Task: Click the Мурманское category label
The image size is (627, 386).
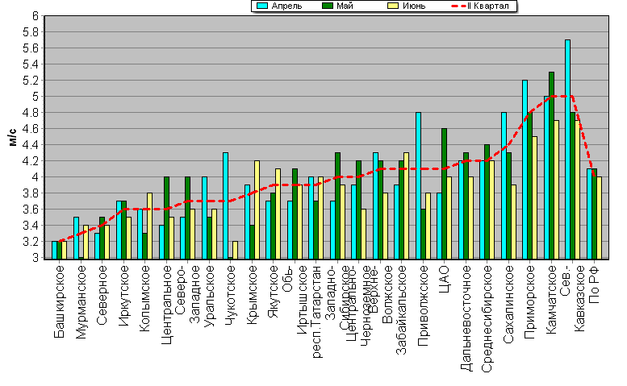Action: 81,302
